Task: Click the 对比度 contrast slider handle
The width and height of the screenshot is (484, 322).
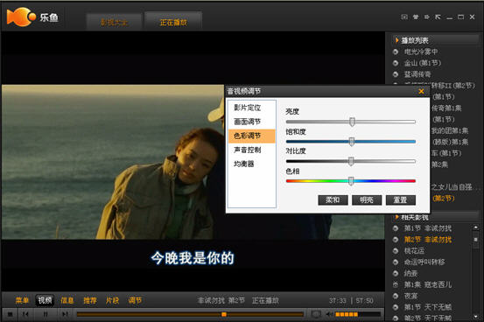Action: tap(351, 161)
